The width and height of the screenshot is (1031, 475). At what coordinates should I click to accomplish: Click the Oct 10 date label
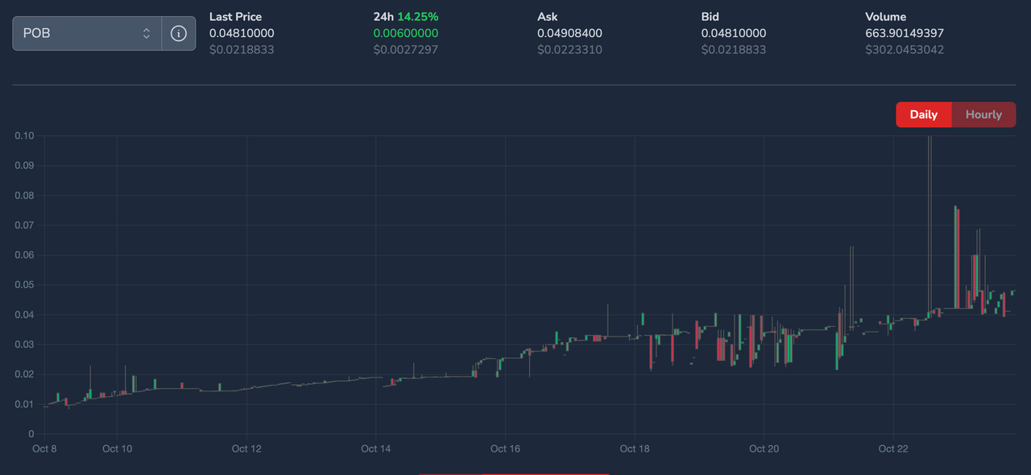[x=118, y=448]
